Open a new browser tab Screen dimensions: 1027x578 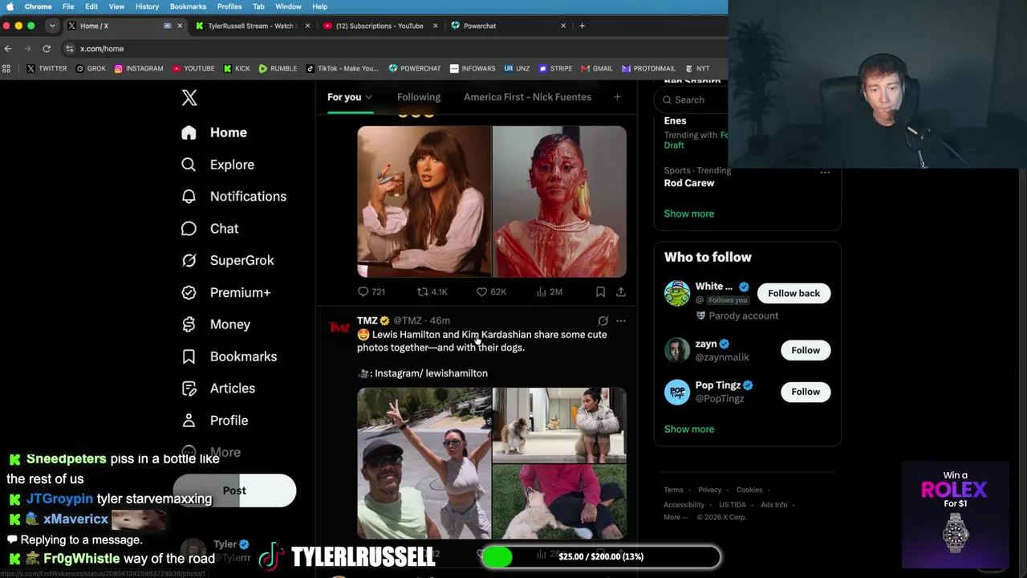tap(582, 26)
